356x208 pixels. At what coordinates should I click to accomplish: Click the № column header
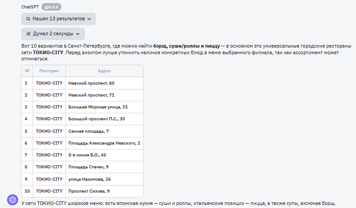[27, 71]
